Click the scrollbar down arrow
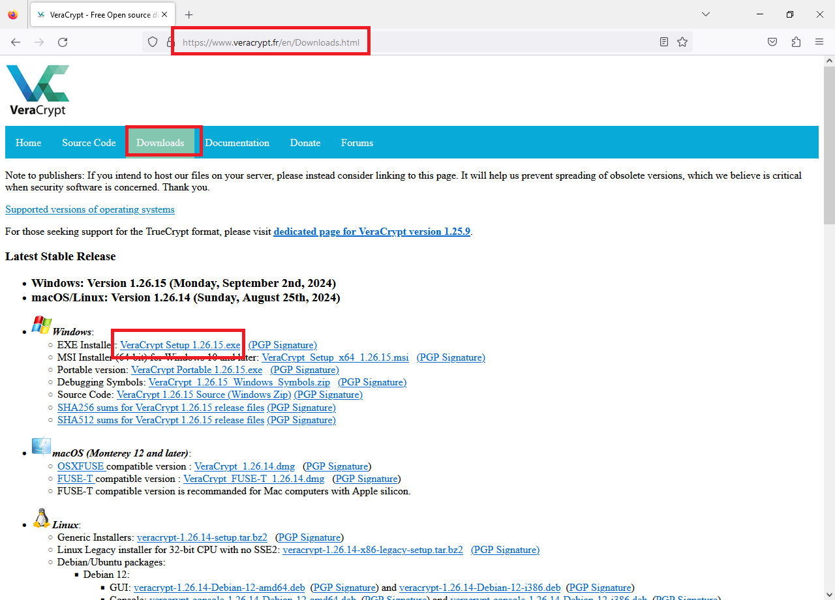The image size is (835, 600). click(829, 594)
